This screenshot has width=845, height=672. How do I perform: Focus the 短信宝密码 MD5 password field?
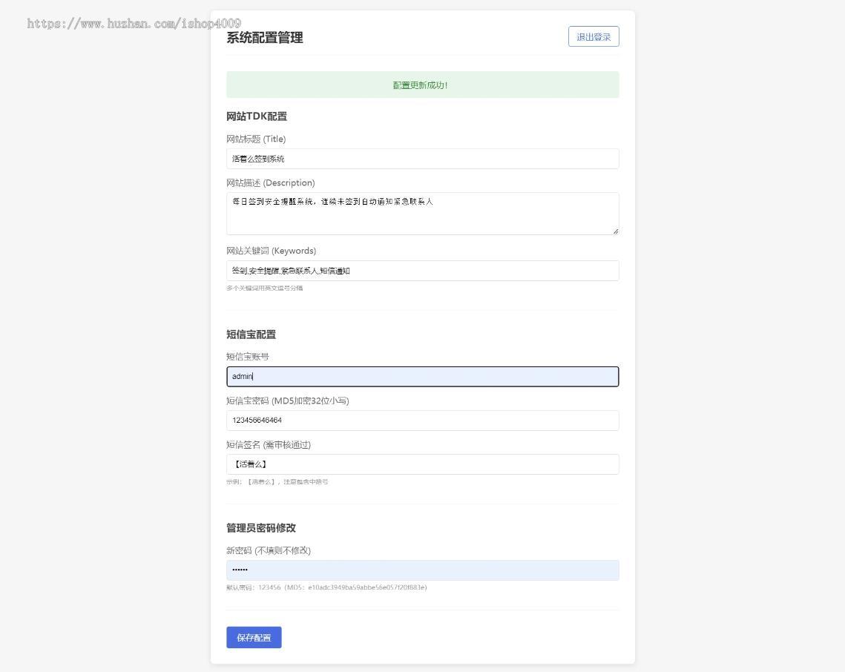pyautogui.click(x=423, y=421)
